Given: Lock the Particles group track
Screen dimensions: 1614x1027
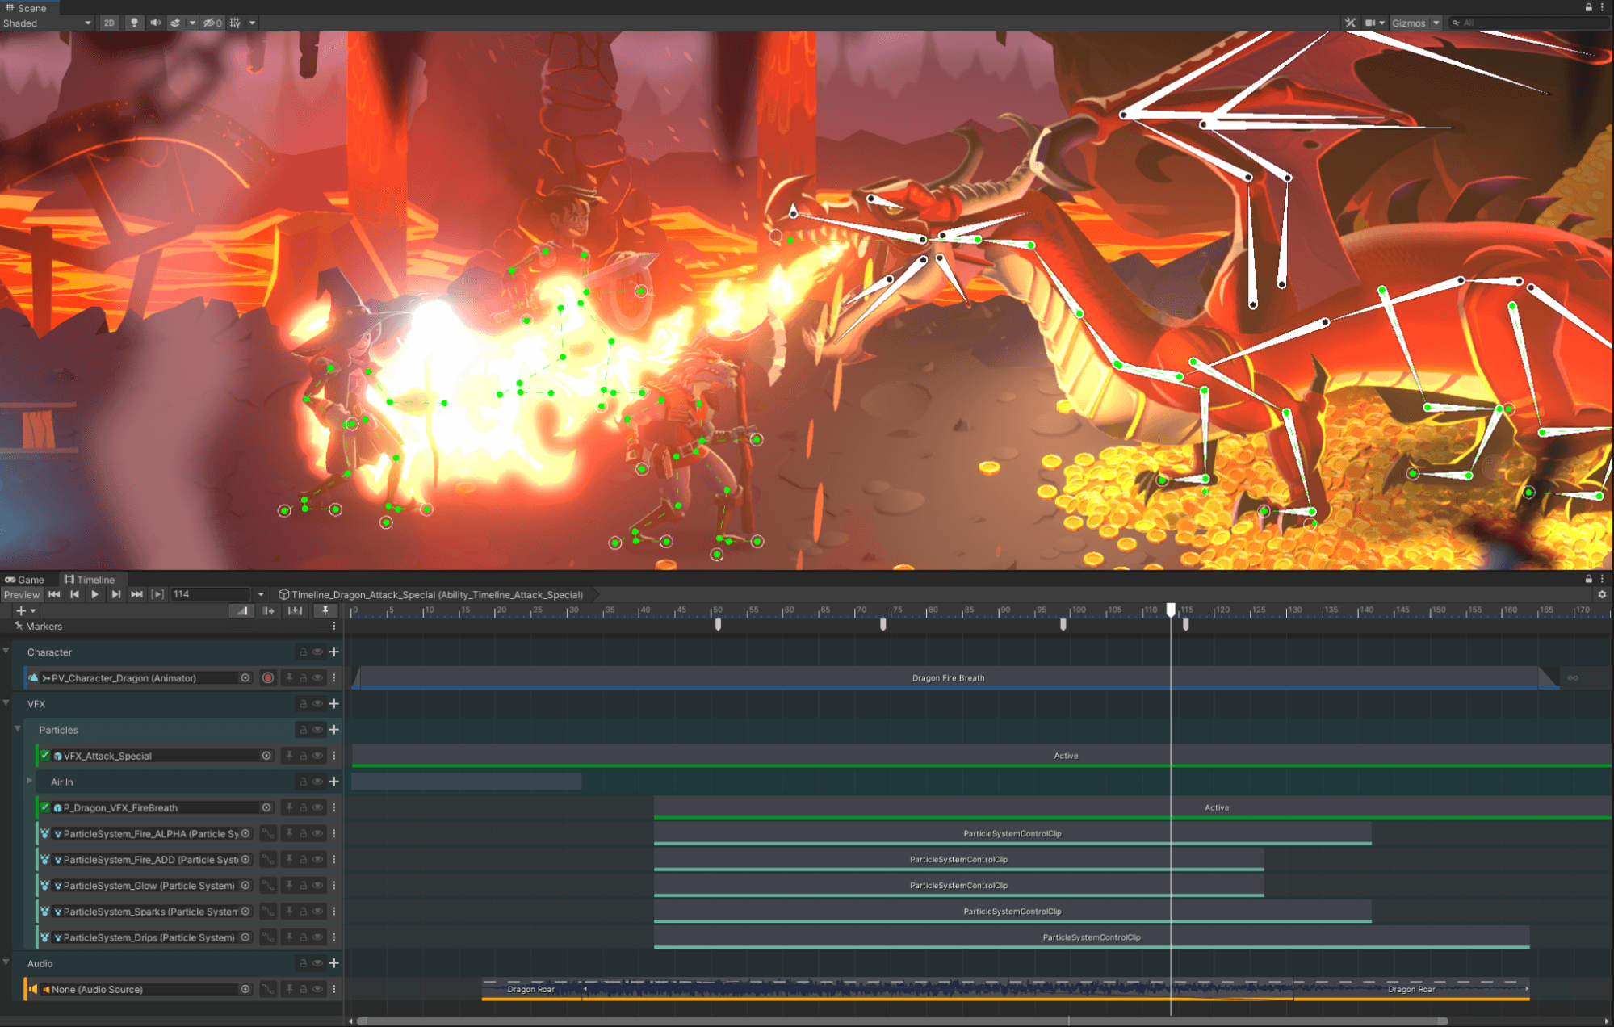Looking at the screenshot, I should (x=304, y=729).
